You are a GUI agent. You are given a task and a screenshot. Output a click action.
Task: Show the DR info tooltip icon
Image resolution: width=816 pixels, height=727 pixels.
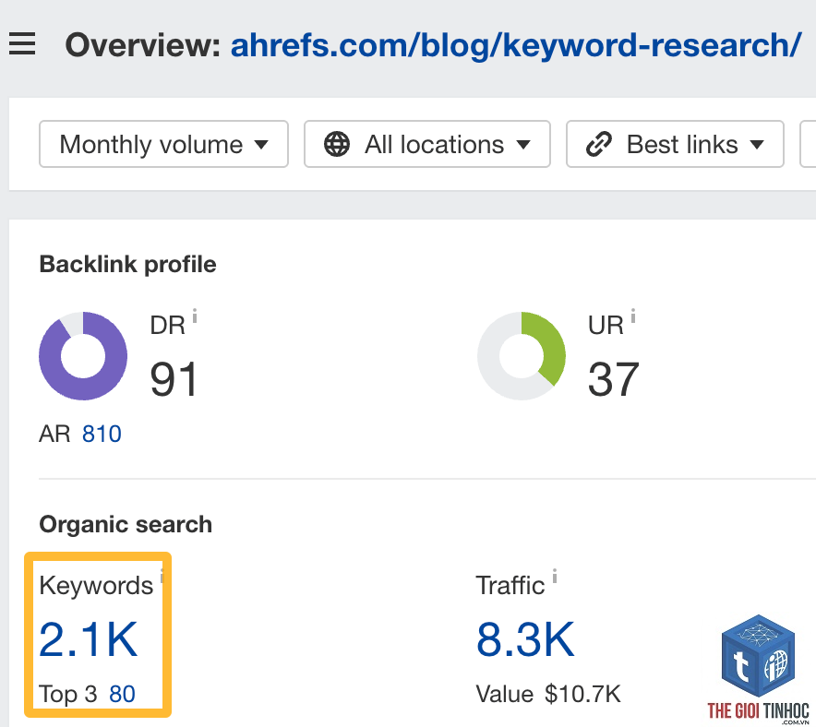click(x=195, y=316)
